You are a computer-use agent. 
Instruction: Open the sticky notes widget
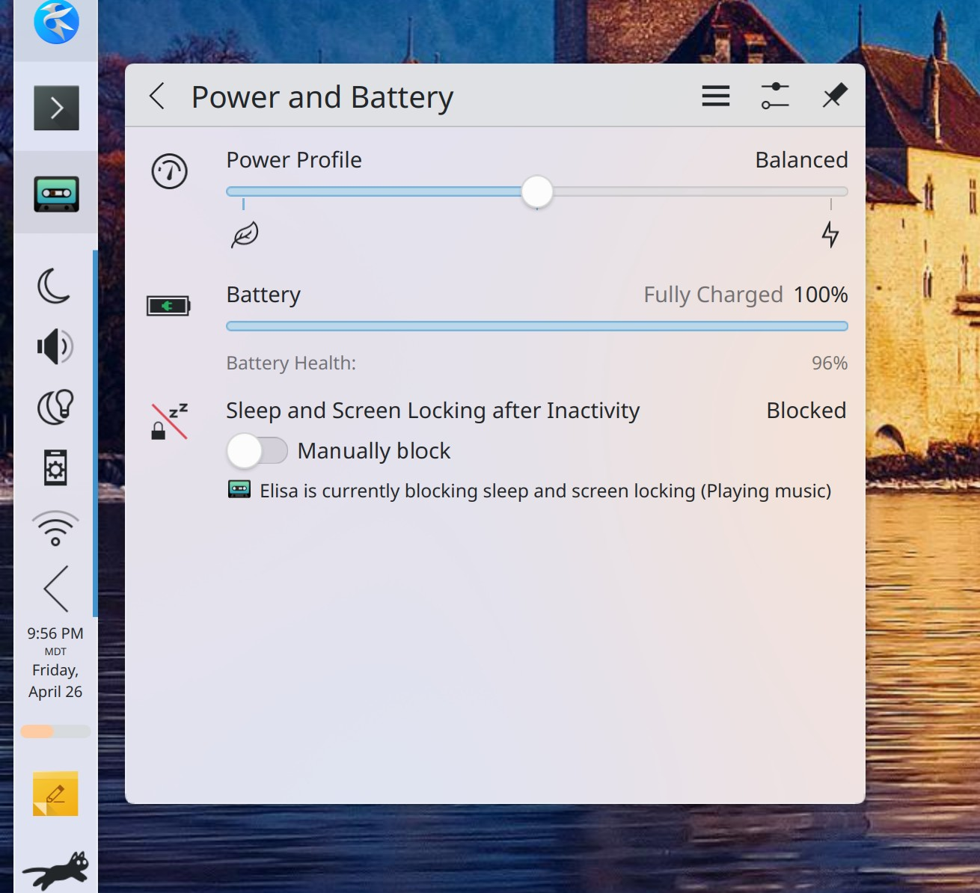pos(55,794)
